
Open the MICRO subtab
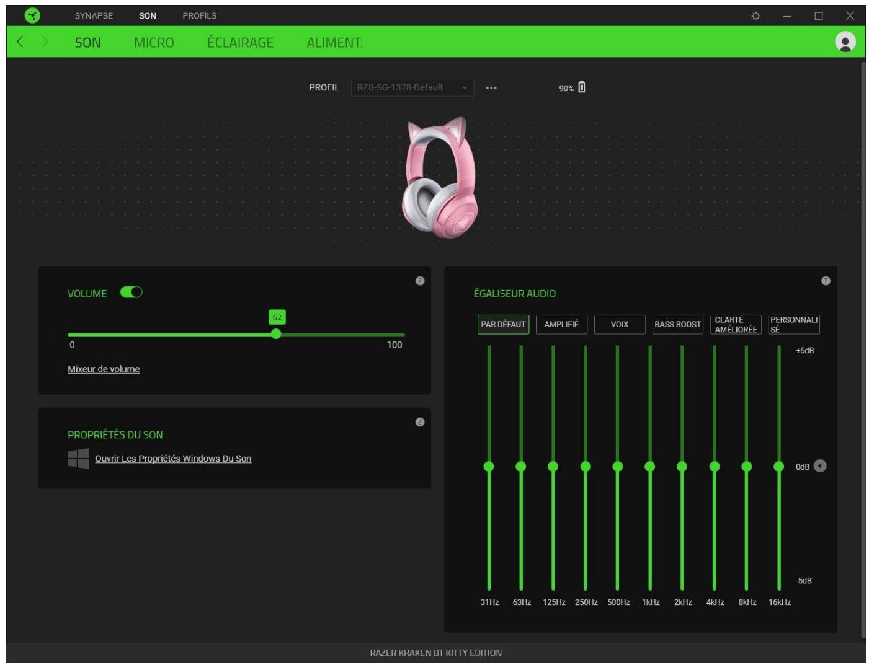point(154,42)
